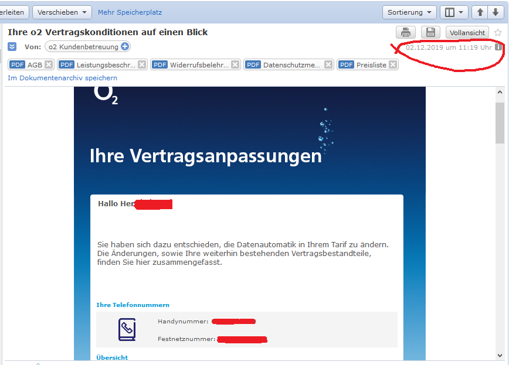Click the email subject Ihre o2 Vertragskonditionen
The width and height of the screenshot is (509, 365).
tap(108, 32)
